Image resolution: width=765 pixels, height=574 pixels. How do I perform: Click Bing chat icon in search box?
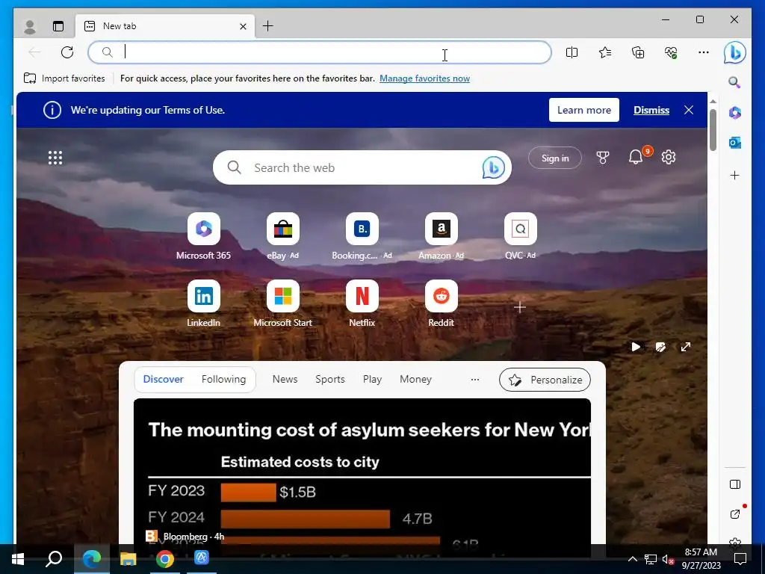(493, 168)
